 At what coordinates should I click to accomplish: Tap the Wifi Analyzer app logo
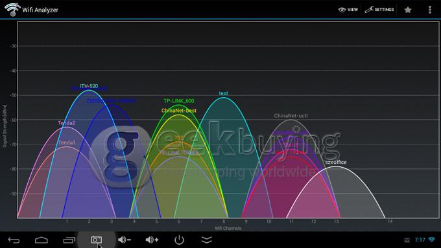point(12,9)
